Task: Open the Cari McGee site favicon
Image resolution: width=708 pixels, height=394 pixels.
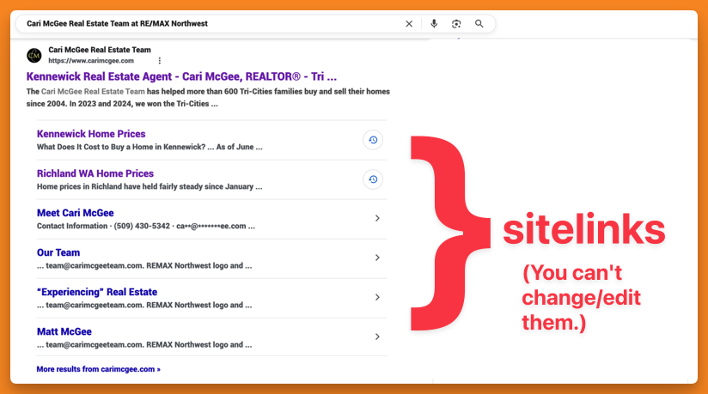Action: (34, 56)
